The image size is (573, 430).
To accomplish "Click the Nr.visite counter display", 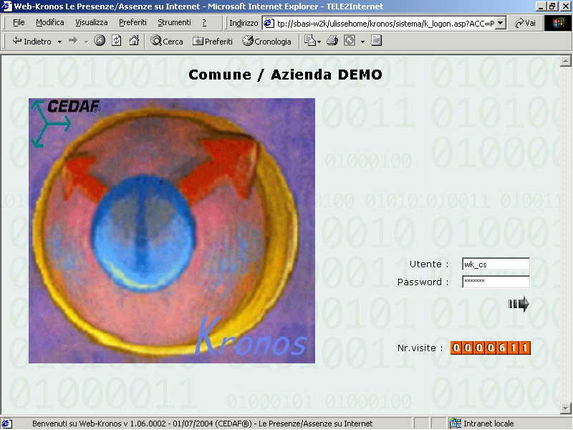I will 491,348.
